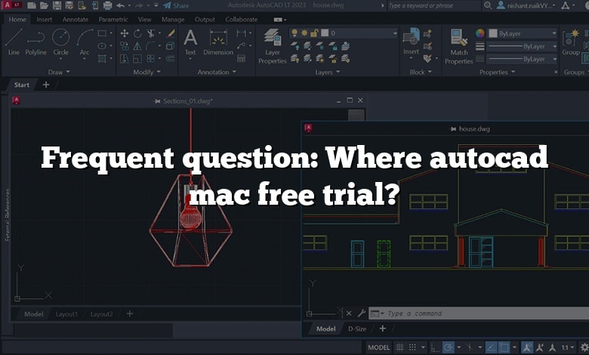
Task: Select the Rectangle tool in Draw panel
Action: [x=102, y=33]
